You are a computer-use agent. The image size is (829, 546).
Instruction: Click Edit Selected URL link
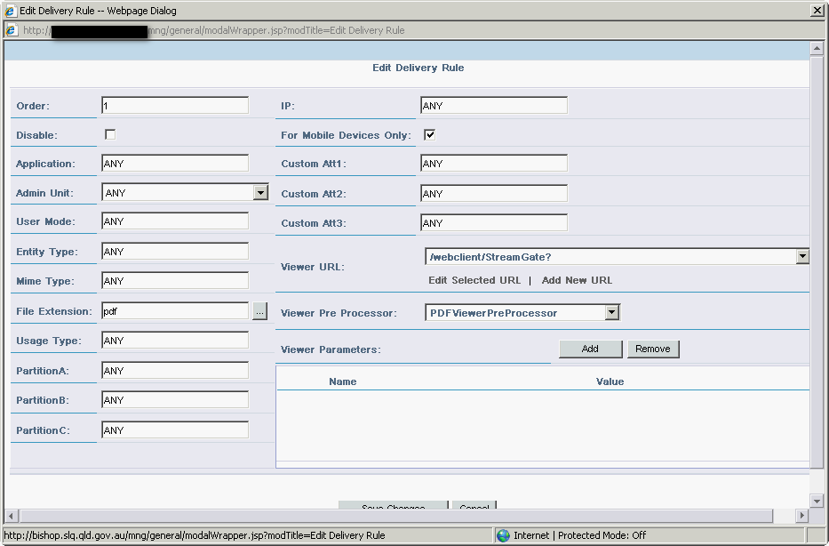pyautogui.click(x=474, y=280)
